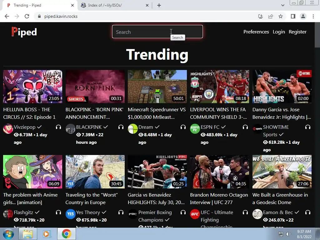Viewport: 320px width, 240px height.
Task: Open BLACKPINK BORN PINK video thumbnail
Action: [95, 87]
